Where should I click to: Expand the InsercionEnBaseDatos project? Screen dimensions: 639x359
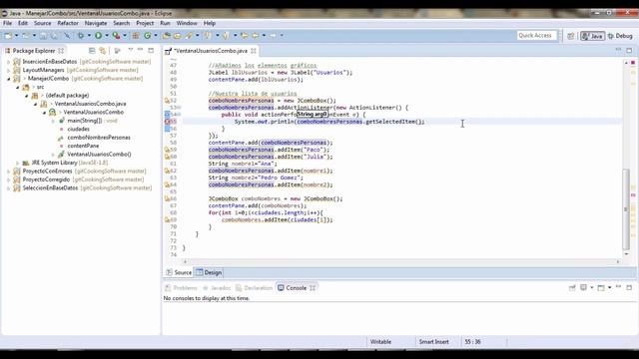[9, 62]
